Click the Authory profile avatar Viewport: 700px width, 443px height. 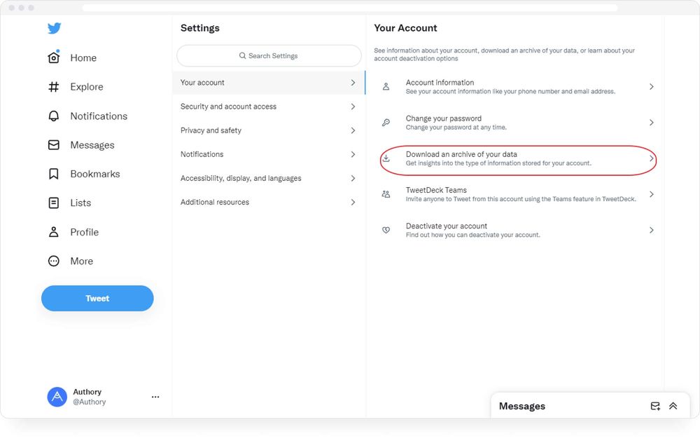pos(57,397)
